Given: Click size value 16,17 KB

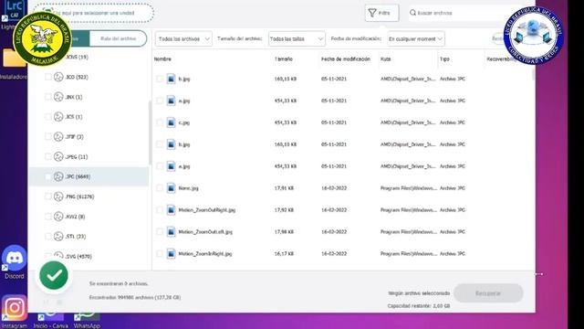Looking at the screenshot, I should pos(284,254).
